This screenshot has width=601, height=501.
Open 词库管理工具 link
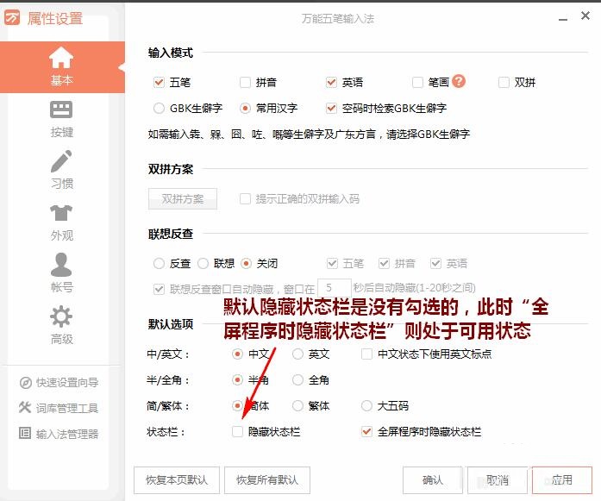(67, 408)
